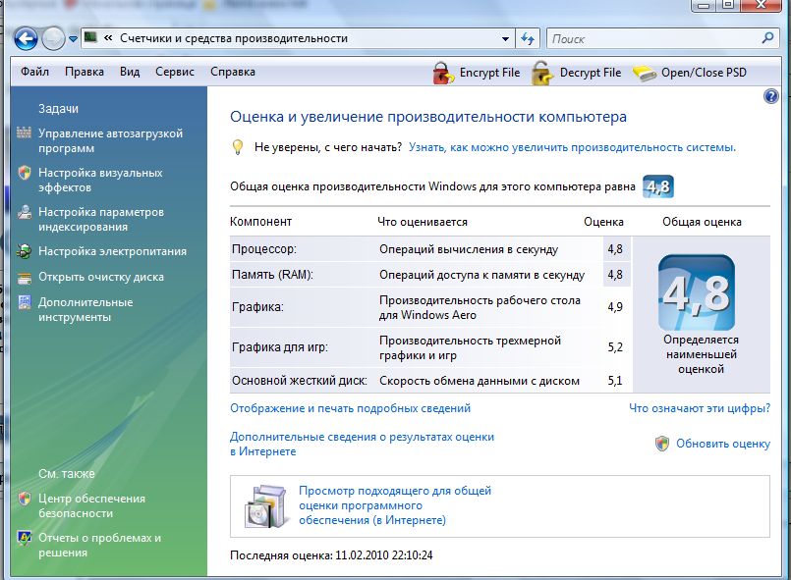Click the Open/Close PSD yellow drive icon
This screenshot has width=791, height=580.
[x=645, y=74]
